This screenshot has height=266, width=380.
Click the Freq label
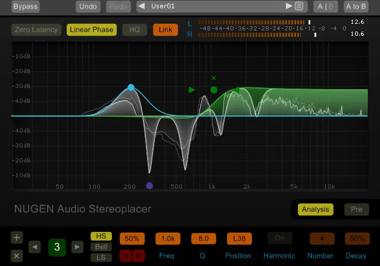(167, 256)
